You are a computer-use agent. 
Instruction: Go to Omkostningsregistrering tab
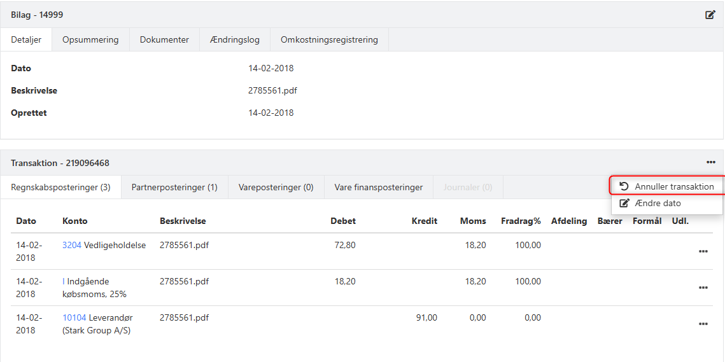coord(329,39)
